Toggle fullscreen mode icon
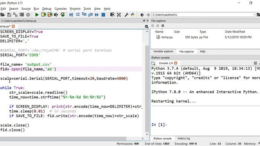The height and width of the screenshot is (146, 260). tap(119, 15)
